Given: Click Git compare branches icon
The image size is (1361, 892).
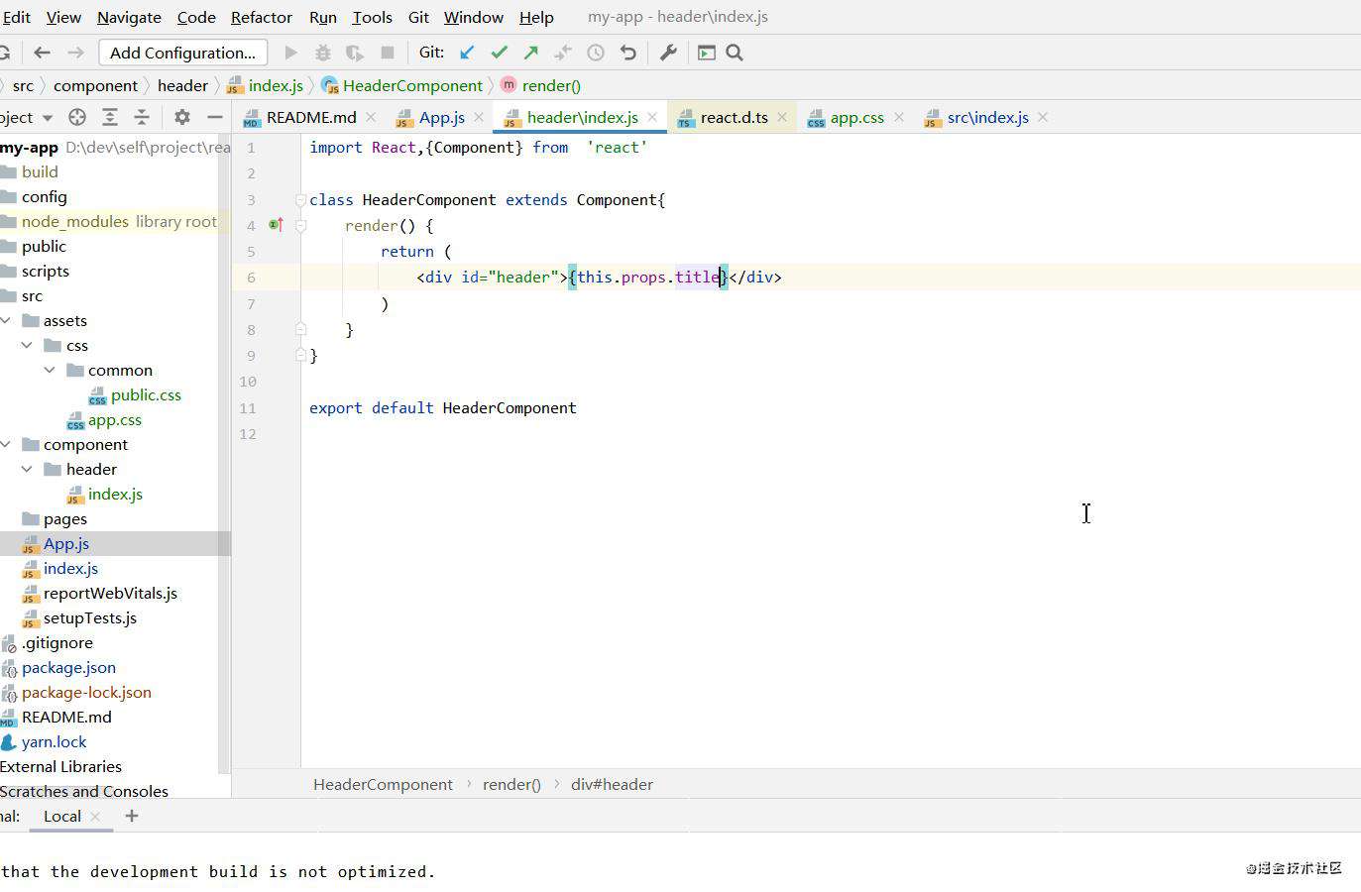Looking at the screenshot, I should click(x=563, y=53).
